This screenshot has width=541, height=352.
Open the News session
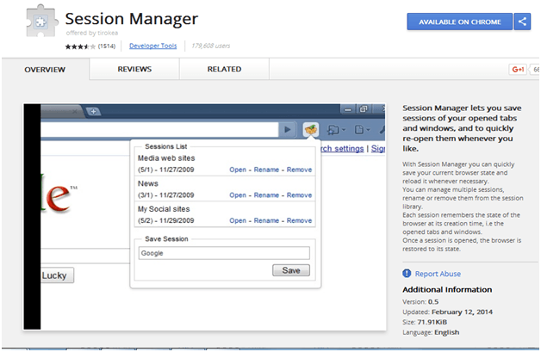(x=238, y=195)
